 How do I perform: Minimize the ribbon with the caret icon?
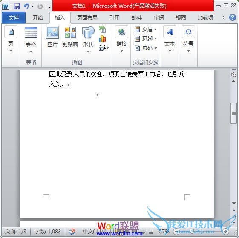223,18
